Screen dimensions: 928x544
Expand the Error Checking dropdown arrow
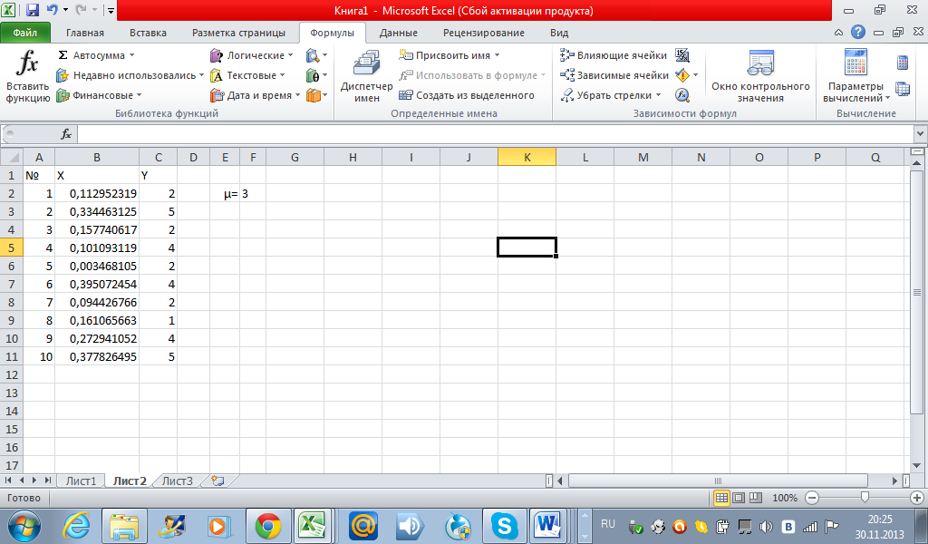click(x=695, y=75)
